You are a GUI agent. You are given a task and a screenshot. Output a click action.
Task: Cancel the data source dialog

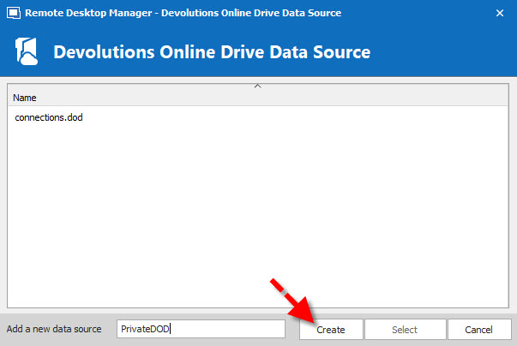pos(479,329)
